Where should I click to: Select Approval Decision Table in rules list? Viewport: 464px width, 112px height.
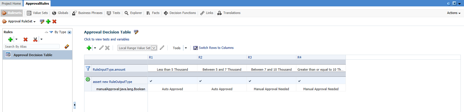click(37, 55)
